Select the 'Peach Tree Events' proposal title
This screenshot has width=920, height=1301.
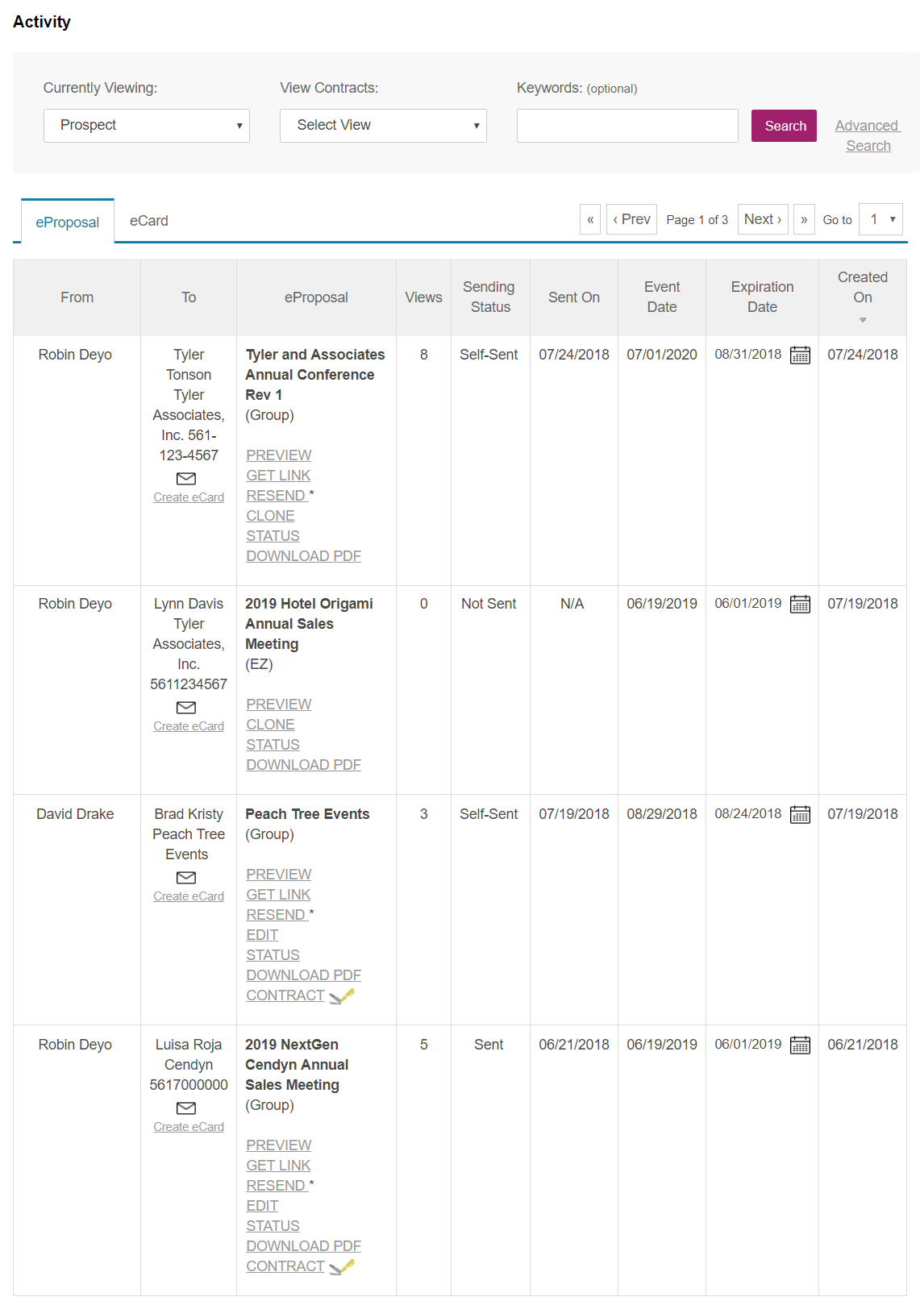307,814
